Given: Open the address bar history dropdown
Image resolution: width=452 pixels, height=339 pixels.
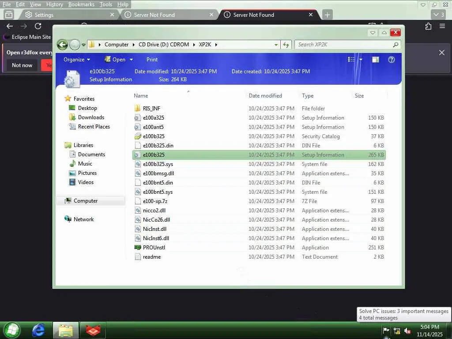Looking at the screenshot, I should pos(276,45).
